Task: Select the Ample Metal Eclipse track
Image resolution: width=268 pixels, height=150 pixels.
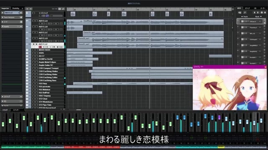Action: 47,62
